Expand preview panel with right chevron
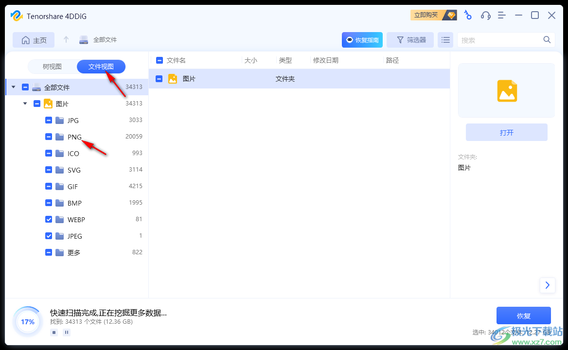This screenshot has height=350, width=568. [x=548, y=285]
